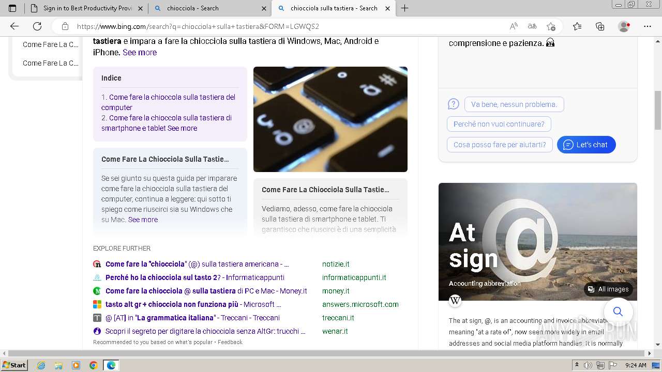Click 'Perché non vuoi continuare?' suggestion
Image resolution: width=662 pixels, height=372 pixels.
499,124
